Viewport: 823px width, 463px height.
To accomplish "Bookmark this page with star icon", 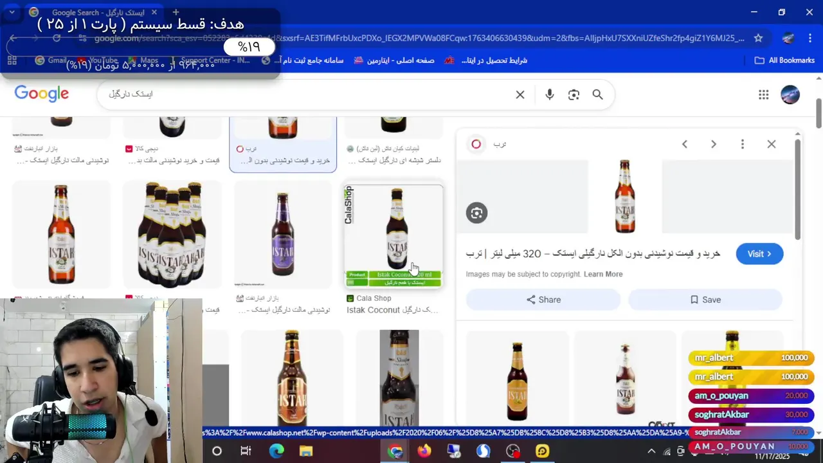I will [758, 38].
